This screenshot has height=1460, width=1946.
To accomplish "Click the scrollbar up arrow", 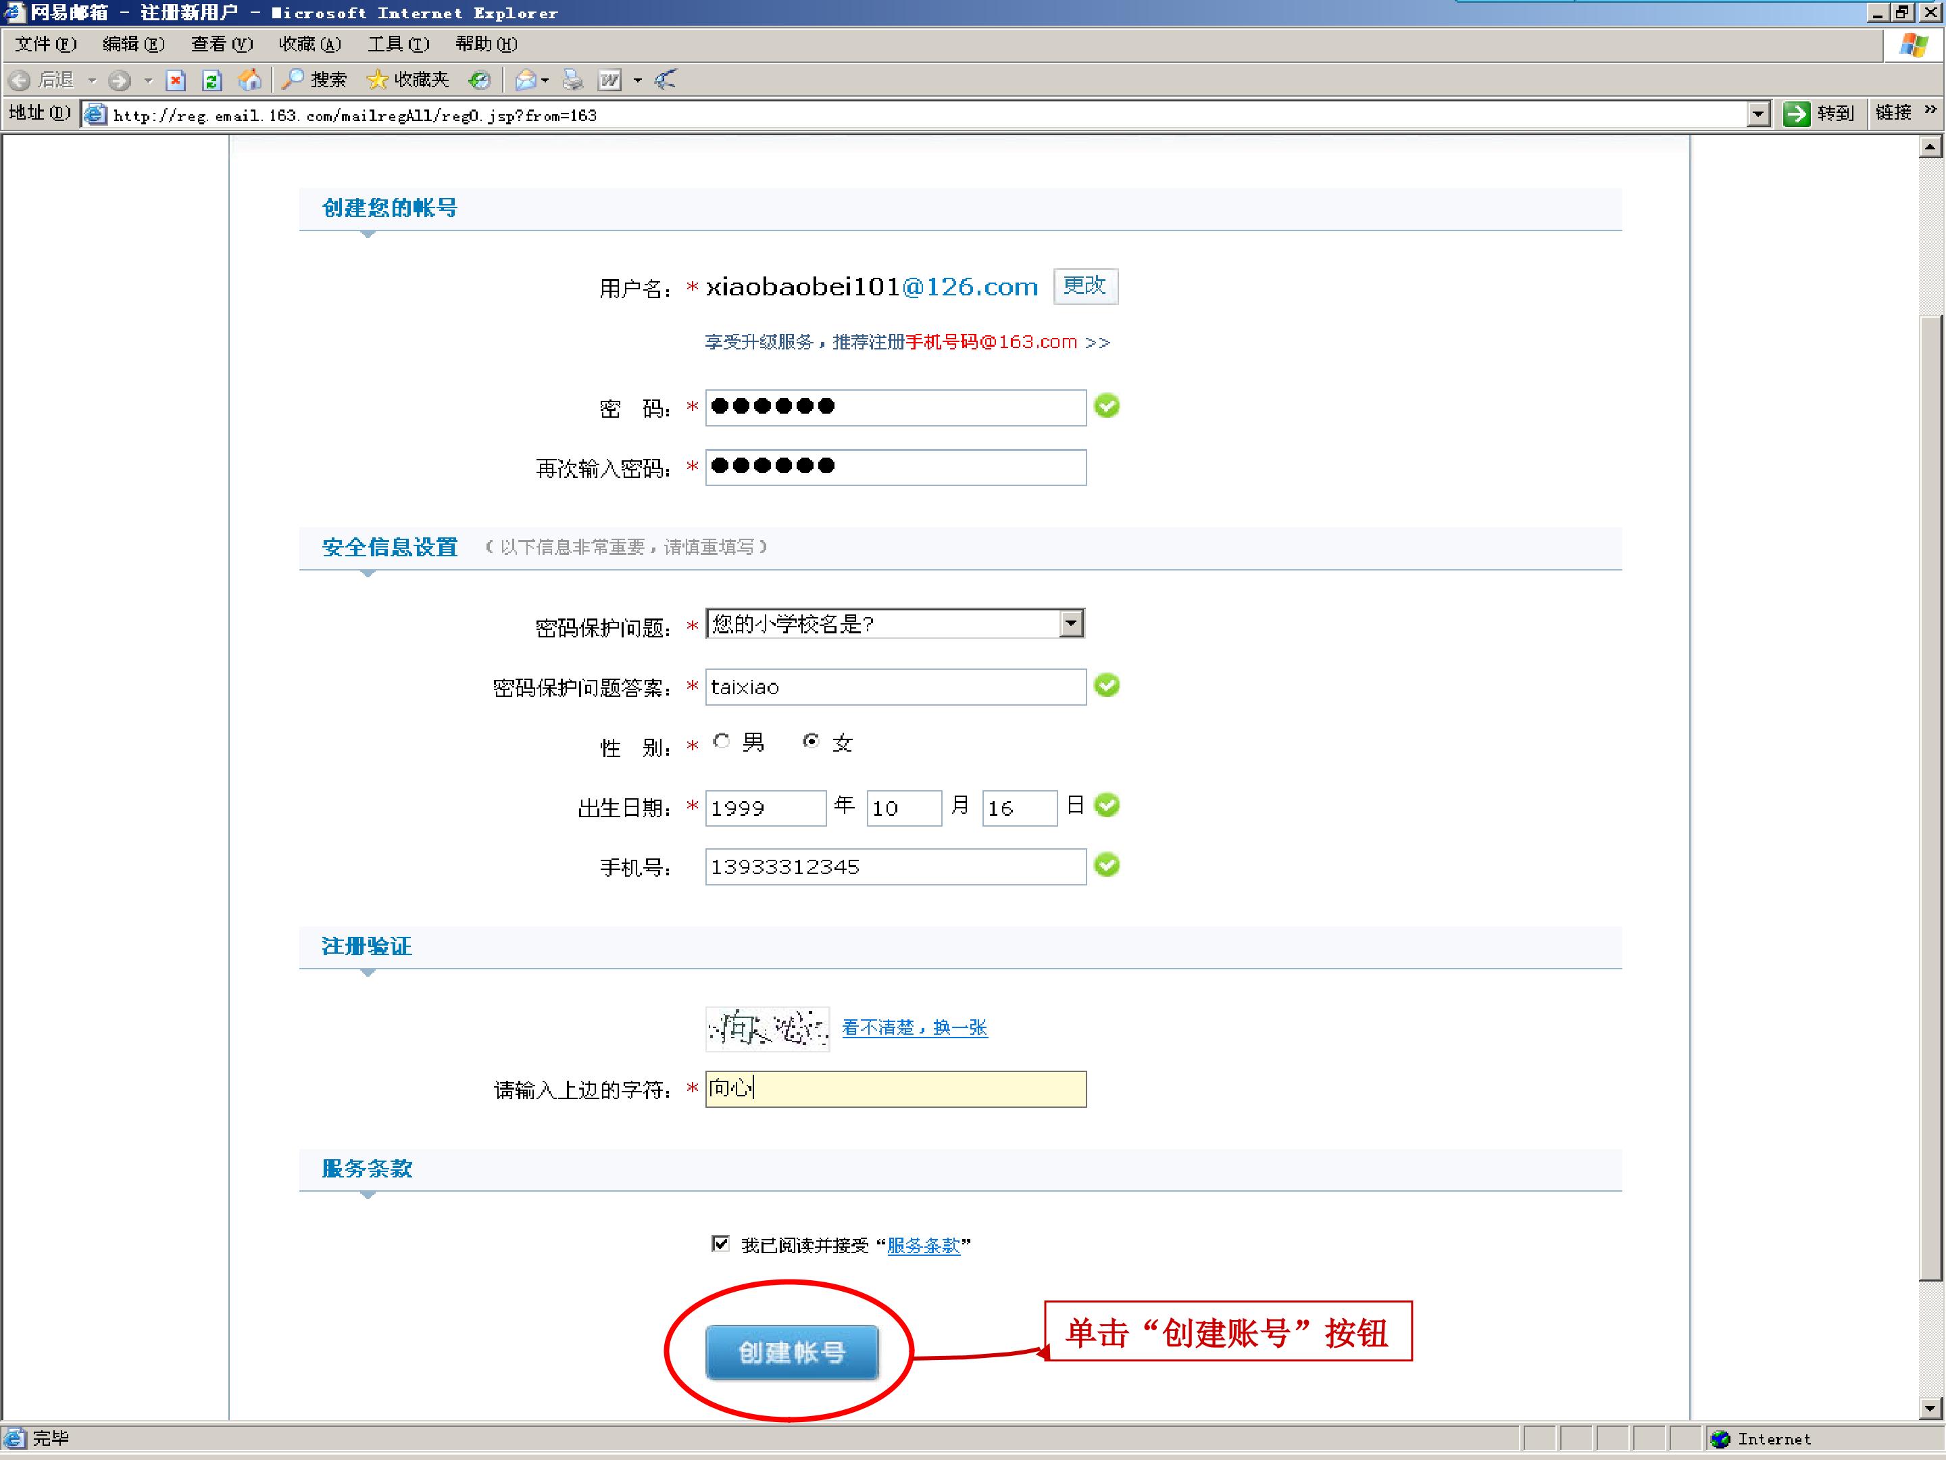I will (x=1930, y=147).
